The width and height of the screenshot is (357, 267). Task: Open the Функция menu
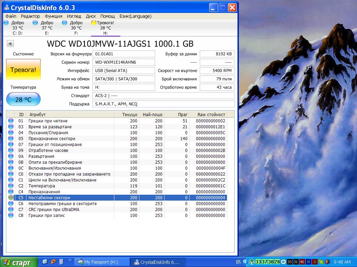point(53,16)
